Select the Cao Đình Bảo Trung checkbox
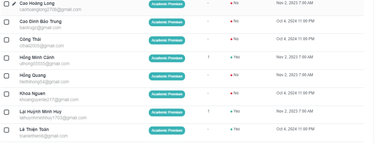375x143 pixels. pos(6,22)
